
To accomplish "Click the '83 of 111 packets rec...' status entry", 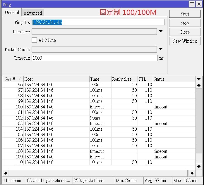I will coord(49,180).
